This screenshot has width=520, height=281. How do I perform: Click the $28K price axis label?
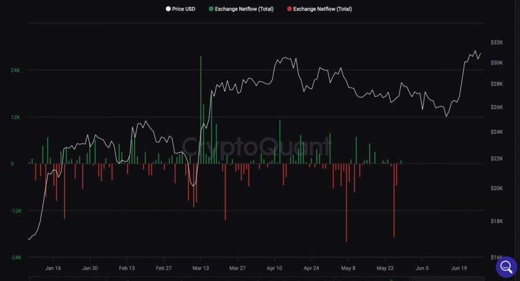coord(497,84)
